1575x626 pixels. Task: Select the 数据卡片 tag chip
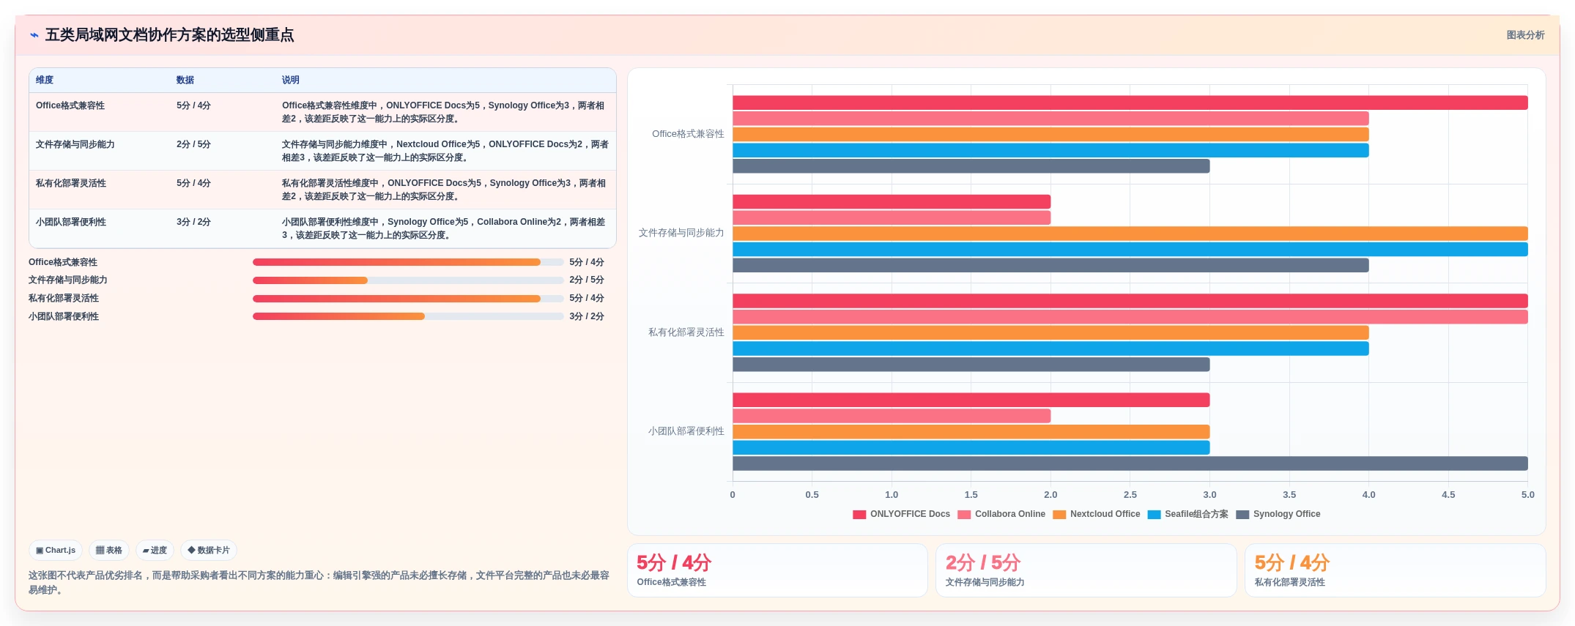click(x=209, y=551)
